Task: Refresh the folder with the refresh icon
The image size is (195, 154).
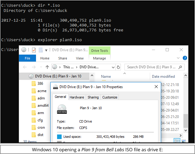Action: (x=118, y=67)
